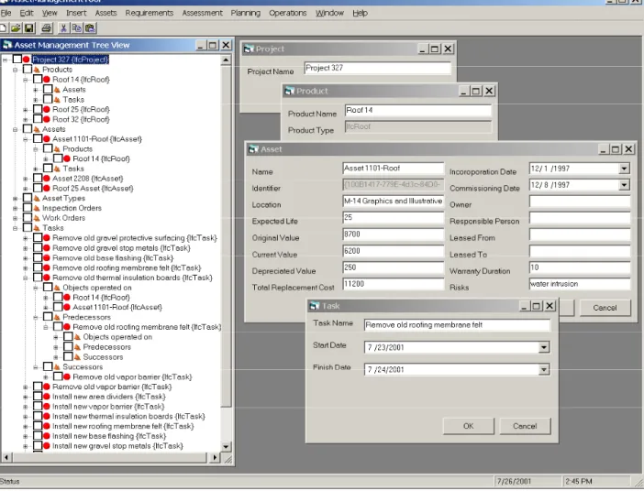Click the Asset Management Tree View title icon

(7, 45)
